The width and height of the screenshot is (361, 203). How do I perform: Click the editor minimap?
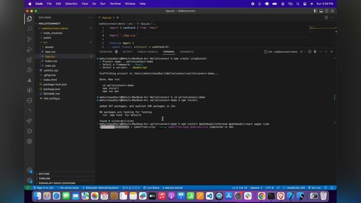pos(322,29)
